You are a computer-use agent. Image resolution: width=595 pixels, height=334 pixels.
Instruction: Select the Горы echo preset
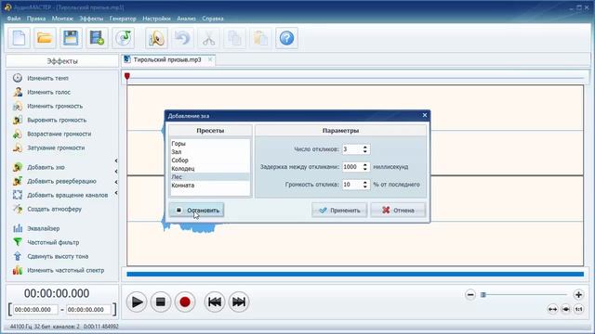(210, 144)
